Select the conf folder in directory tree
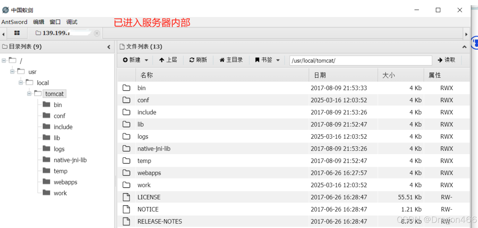The height and width of the screenshot is (228, 478). pos(60,116)
